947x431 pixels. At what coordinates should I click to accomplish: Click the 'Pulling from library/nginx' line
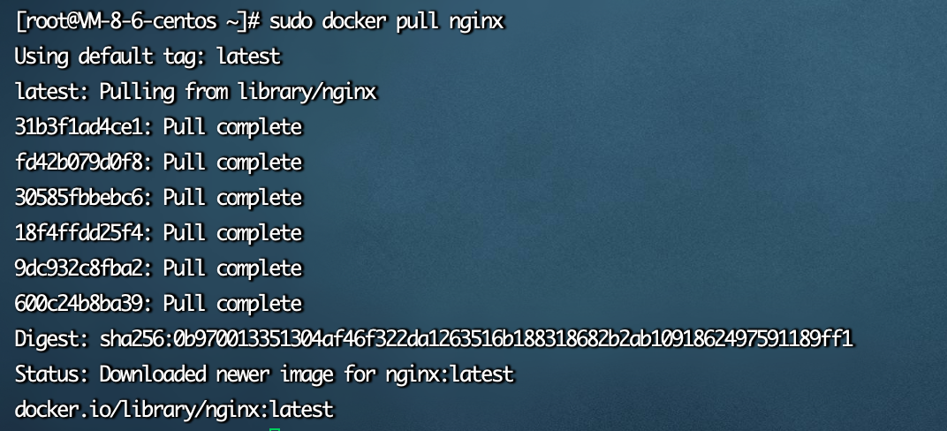196,92
